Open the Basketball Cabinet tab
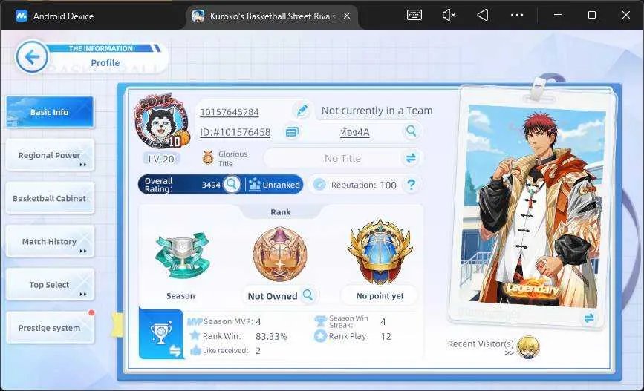 click(50, 198)
